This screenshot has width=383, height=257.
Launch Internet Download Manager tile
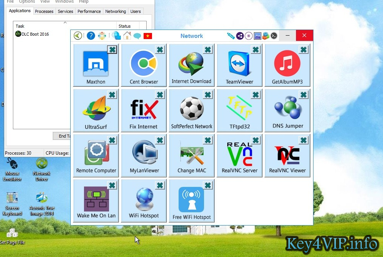191,65
